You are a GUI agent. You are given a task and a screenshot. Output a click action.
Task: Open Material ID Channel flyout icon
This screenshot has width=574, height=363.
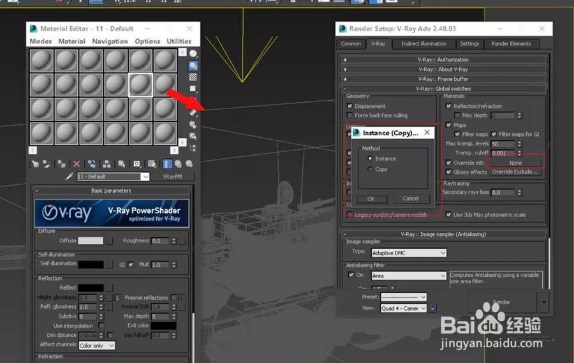coord(136,164)
